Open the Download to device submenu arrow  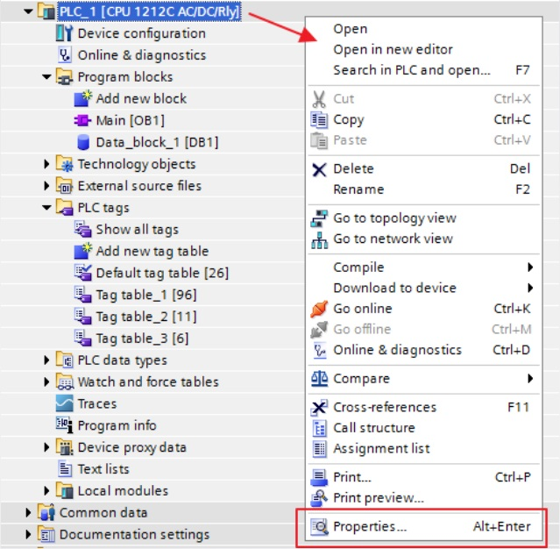tap(530, 288)
